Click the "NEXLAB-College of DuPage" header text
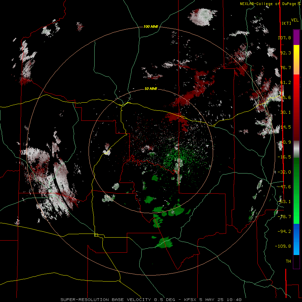Screen dimensions: 302x302 pos(268,4)
